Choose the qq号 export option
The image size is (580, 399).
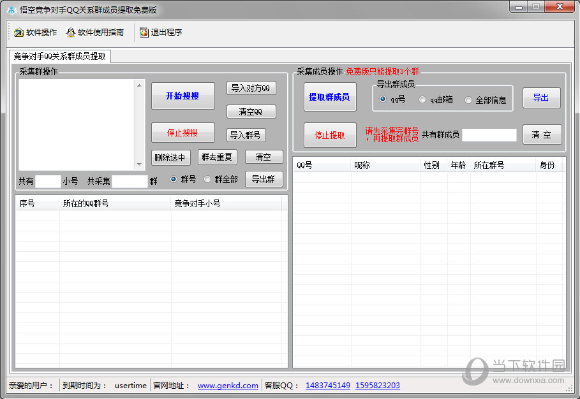[383, 99]
